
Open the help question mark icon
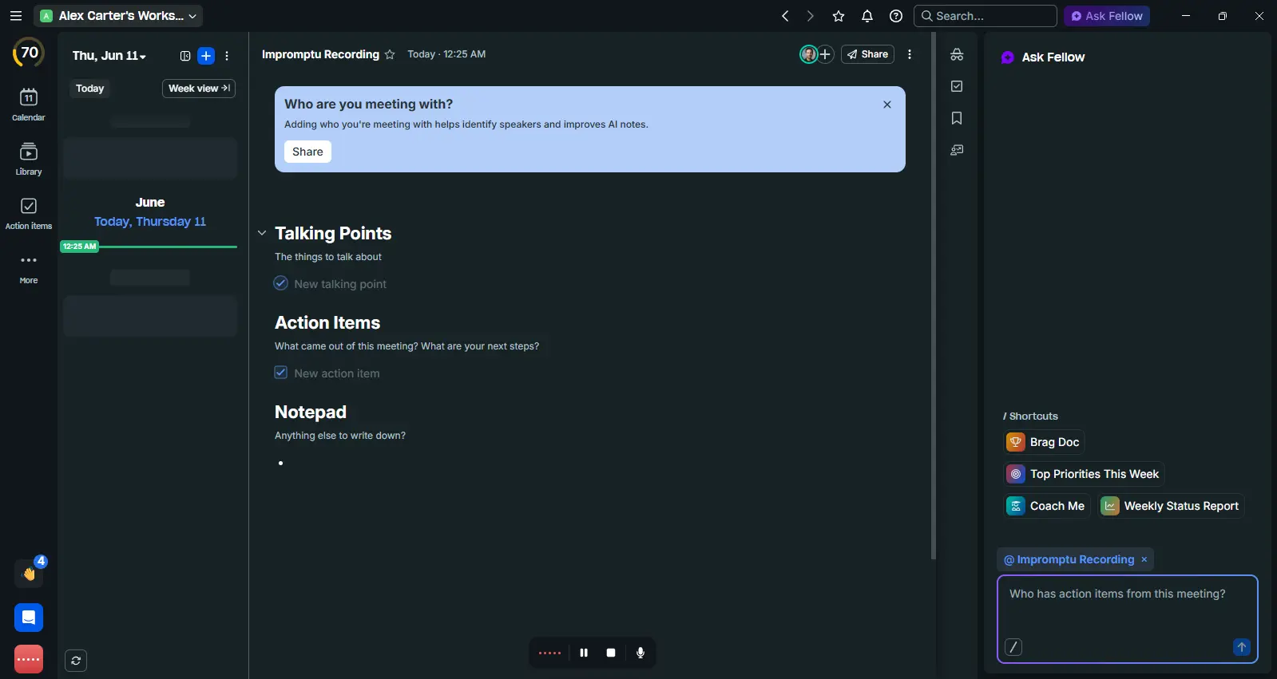[x=896, y=16]
